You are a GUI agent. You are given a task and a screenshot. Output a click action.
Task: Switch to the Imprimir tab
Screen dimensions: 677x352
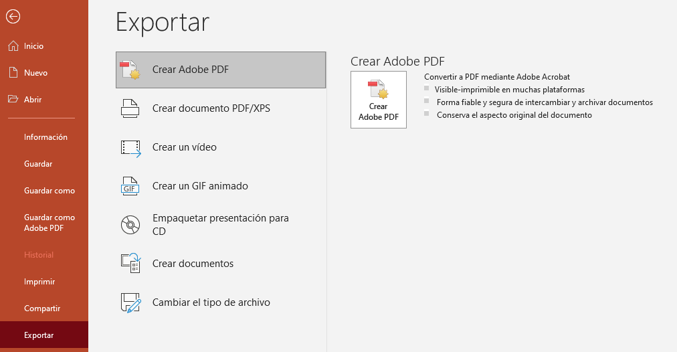[39, 282]
